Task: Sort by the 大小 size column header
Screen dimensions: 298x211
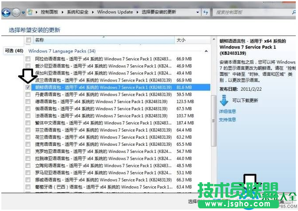Action: [181, 40]
